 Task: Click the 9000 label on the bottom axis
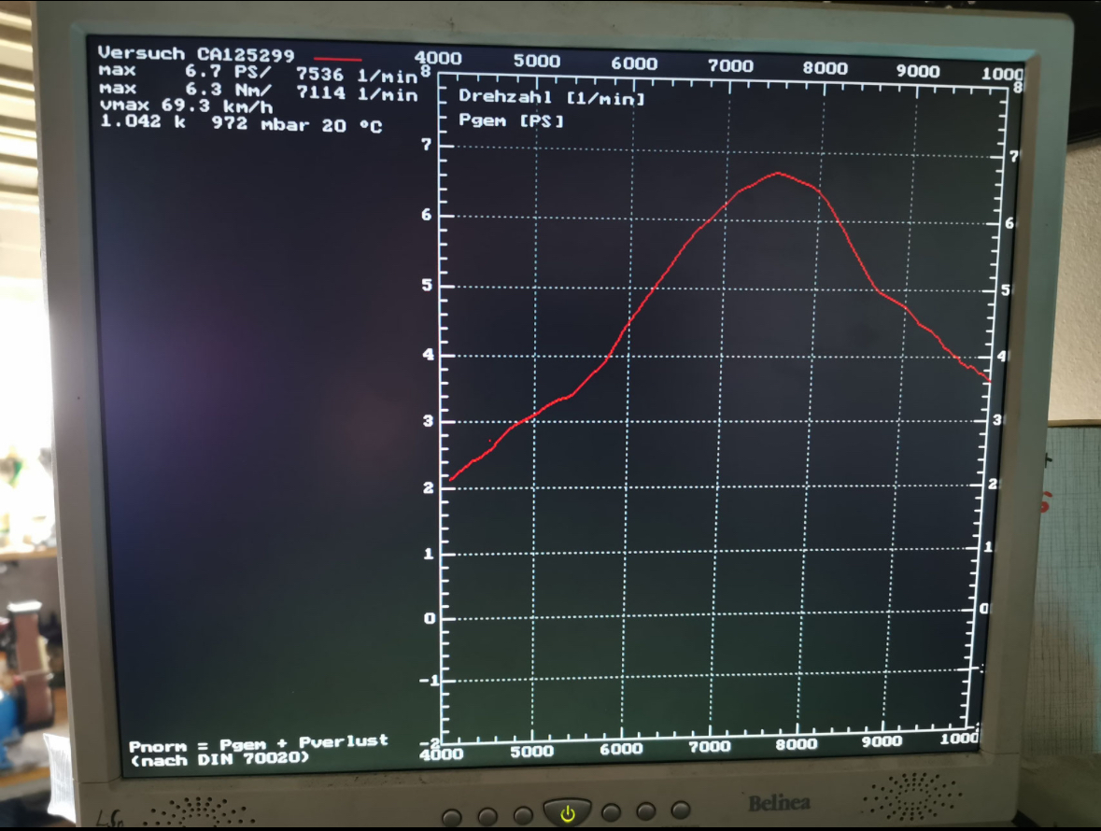click(x=882, y=741)
